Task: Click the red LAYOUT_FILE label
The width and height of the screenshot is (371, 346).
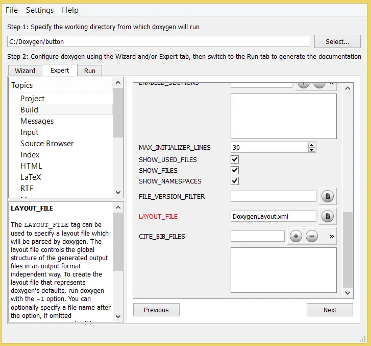Action: coord(158,216)
